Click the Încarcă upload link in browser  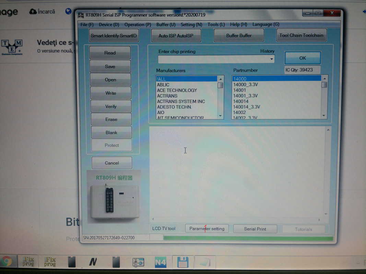pos(43,11)
